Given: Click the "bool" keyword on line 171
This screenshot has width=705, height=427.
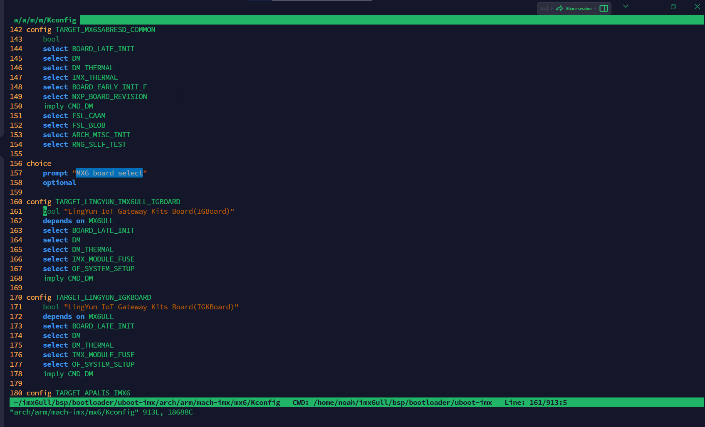Looking at the screenshot, I should click(x=51, y=307).
